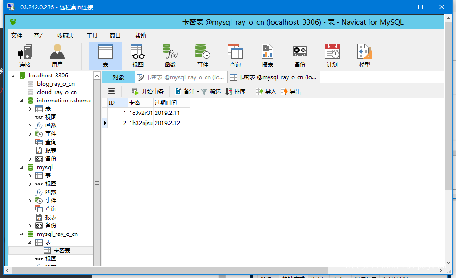
Task: Open the 收藏夹 (Favorites) menu
Action: click(x=66, y=36)
